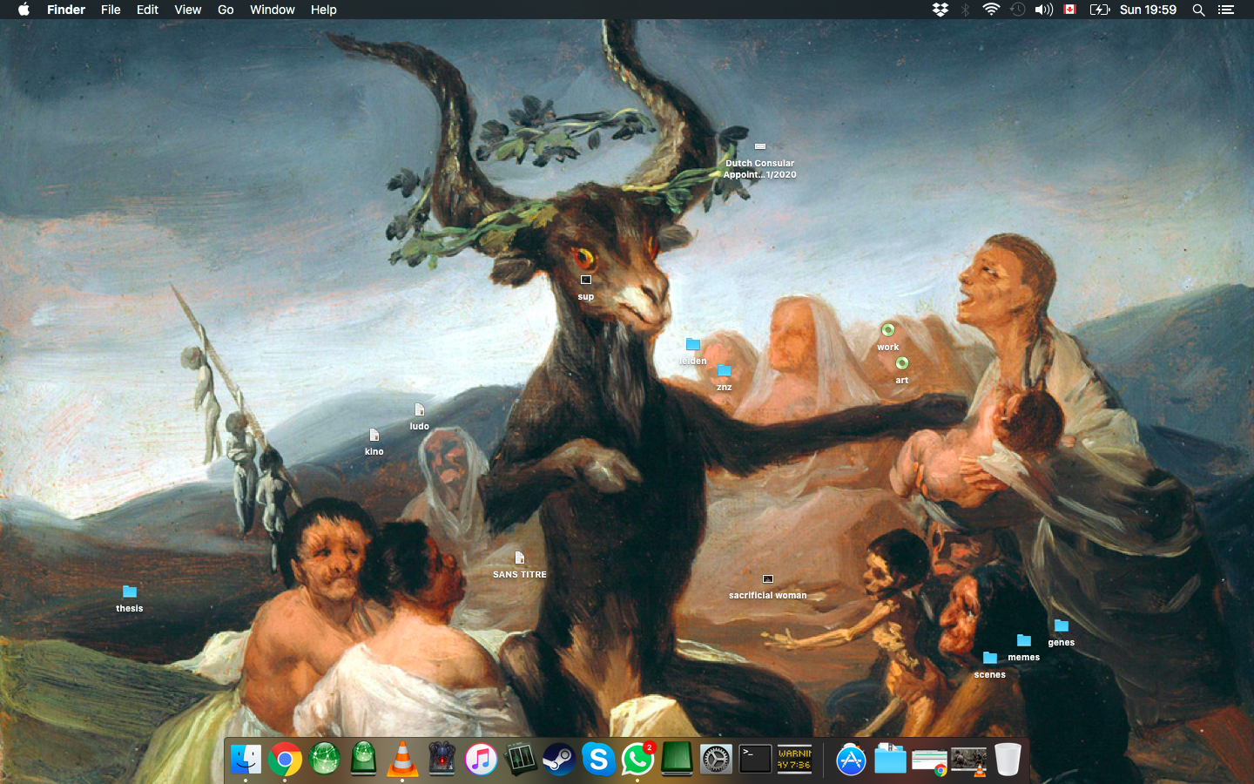Launch Google Chrome from the Dock
The width and height of the screenshot is (1254, 784).
coord(285,760)
